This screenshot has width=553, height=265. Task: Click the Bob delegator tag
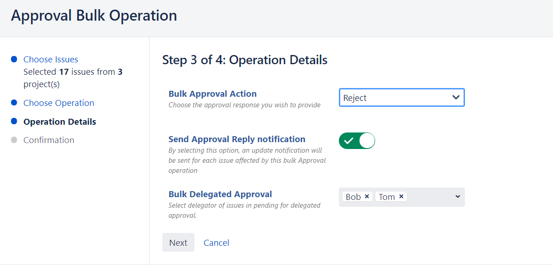[x=353, y=197]
